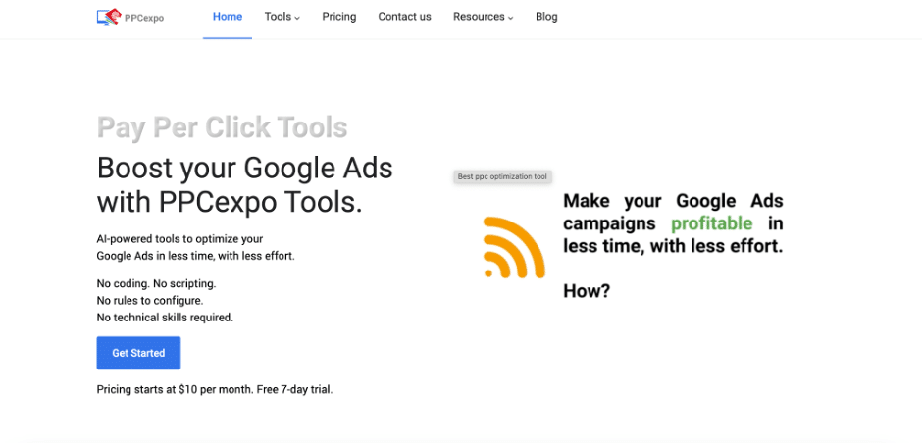Select the green word 'profitable'

pyautogui.click(x=712, y=223)
